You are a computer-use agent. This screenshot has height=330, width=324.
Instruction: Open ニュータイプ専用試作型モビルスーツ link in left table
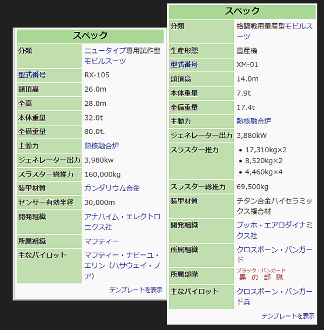point(122,56)
